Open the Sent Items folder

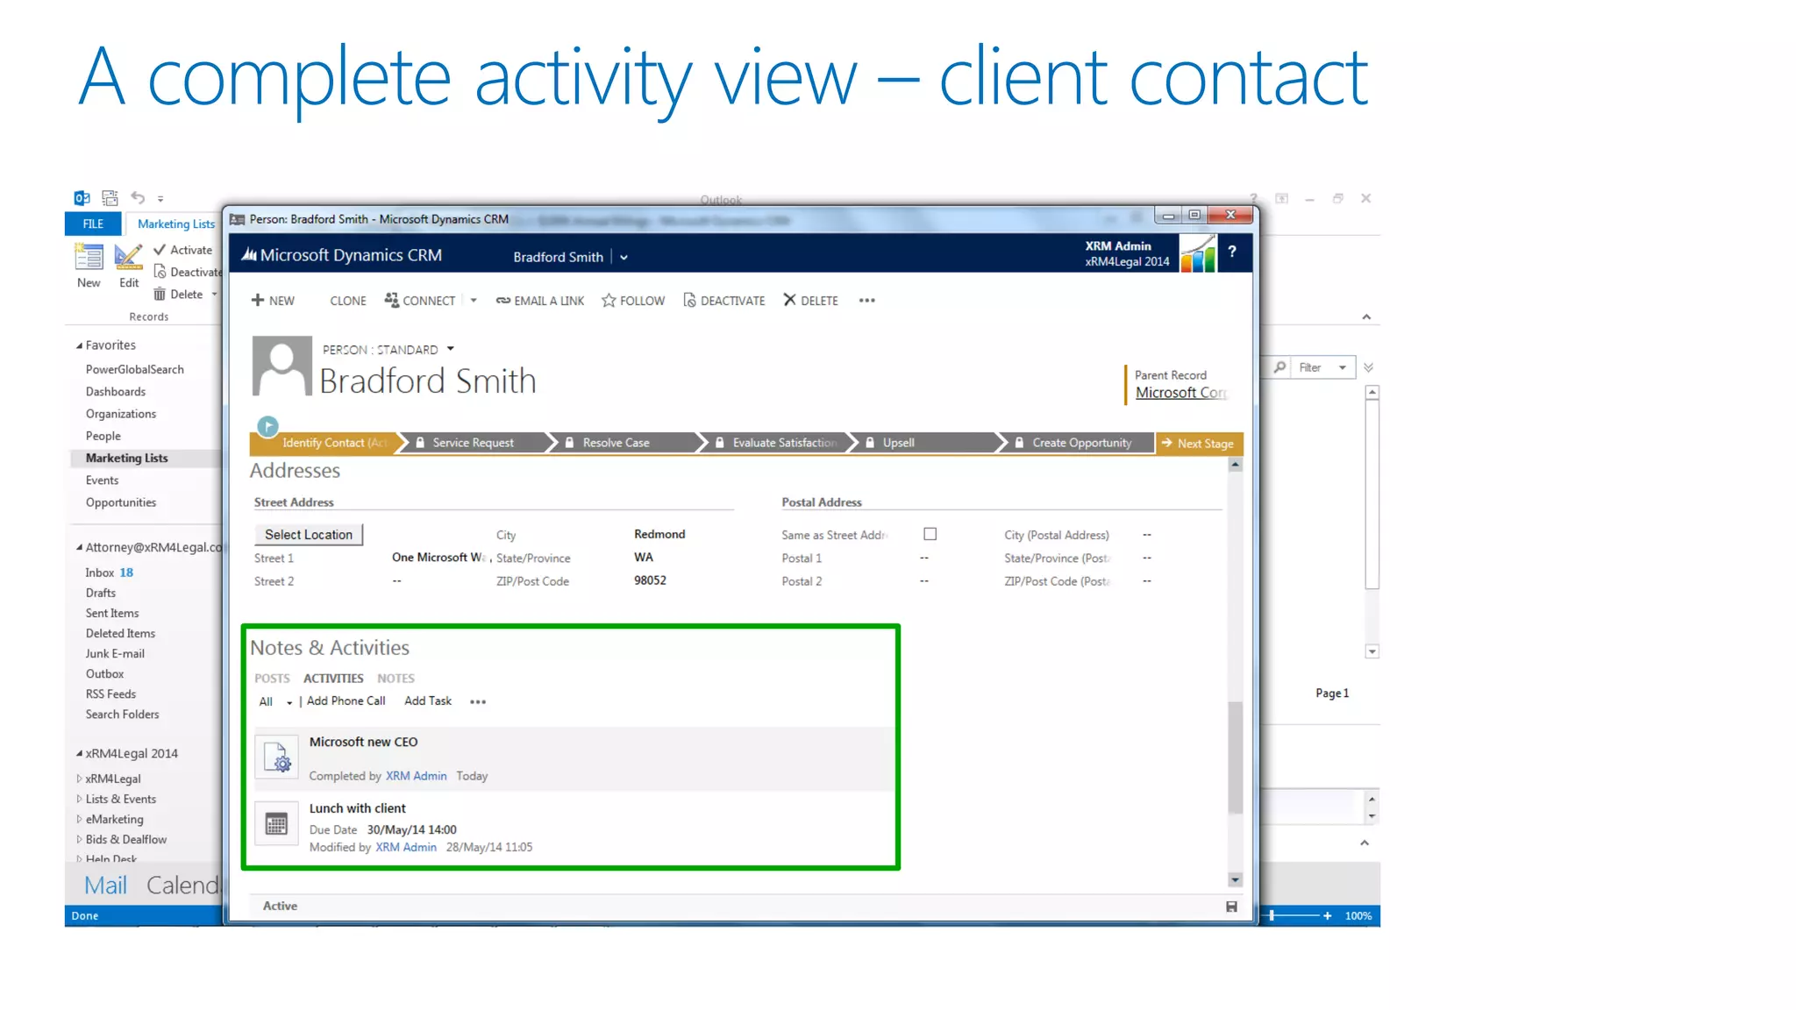pos(112,613)
